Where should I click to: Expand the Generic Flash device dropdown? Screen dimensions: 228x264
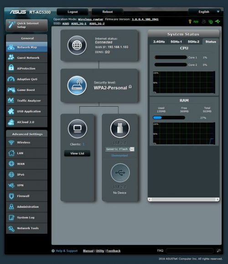(x=120, y=149)
